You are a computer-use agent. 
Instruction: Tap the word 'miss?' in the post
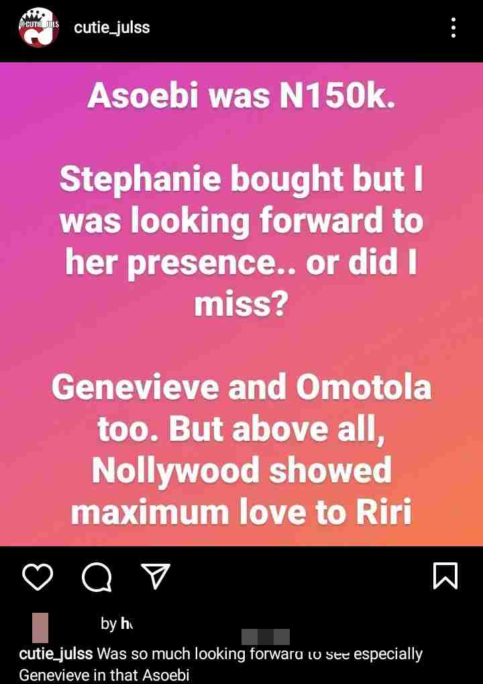coord(241,304)
